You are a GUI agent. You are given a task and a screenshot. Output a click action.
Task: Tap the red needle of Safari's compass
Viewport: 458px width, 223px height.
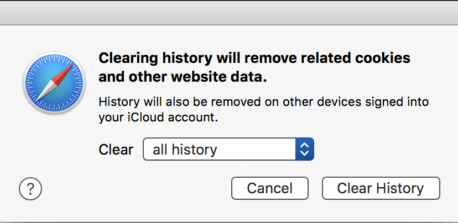65,75
